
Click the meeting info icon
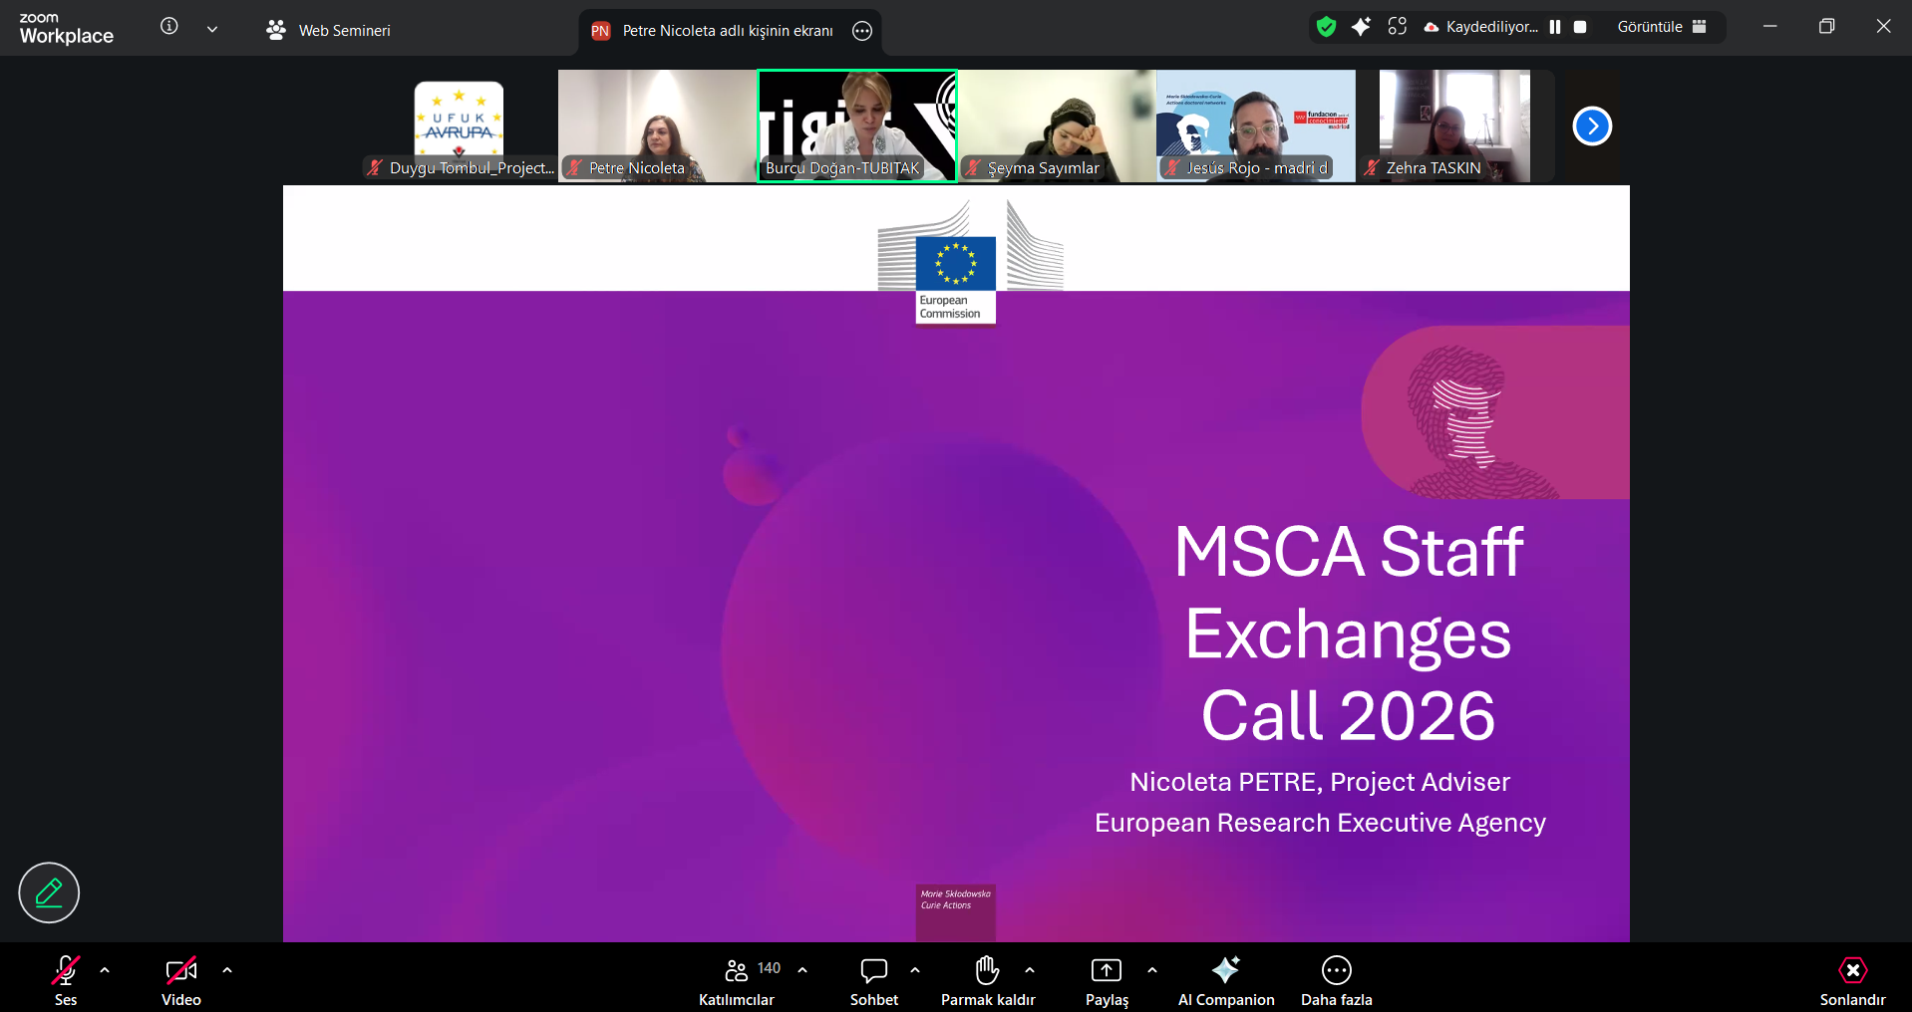click(x=169, y=29)
